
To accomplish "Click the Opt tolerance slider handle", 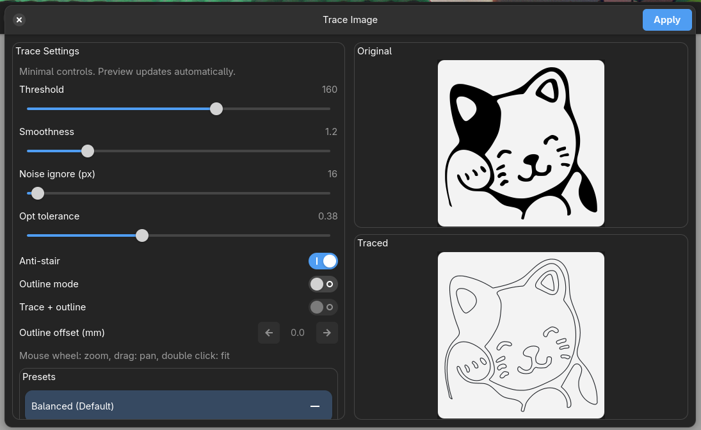I will [142, 235].
